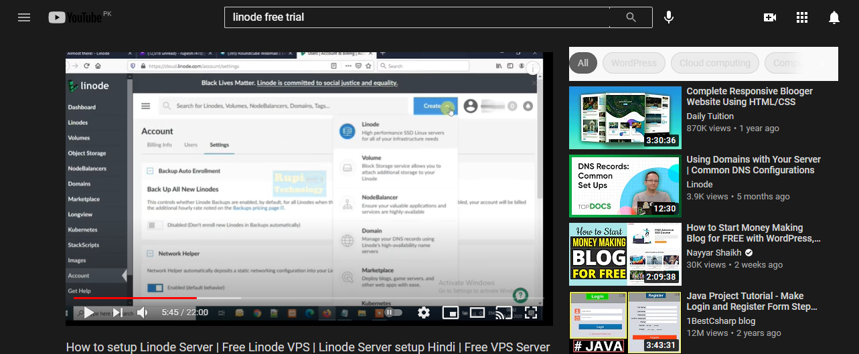859x354 pixels.
Task: Enter full screen mode
Action: pos(531,312)
